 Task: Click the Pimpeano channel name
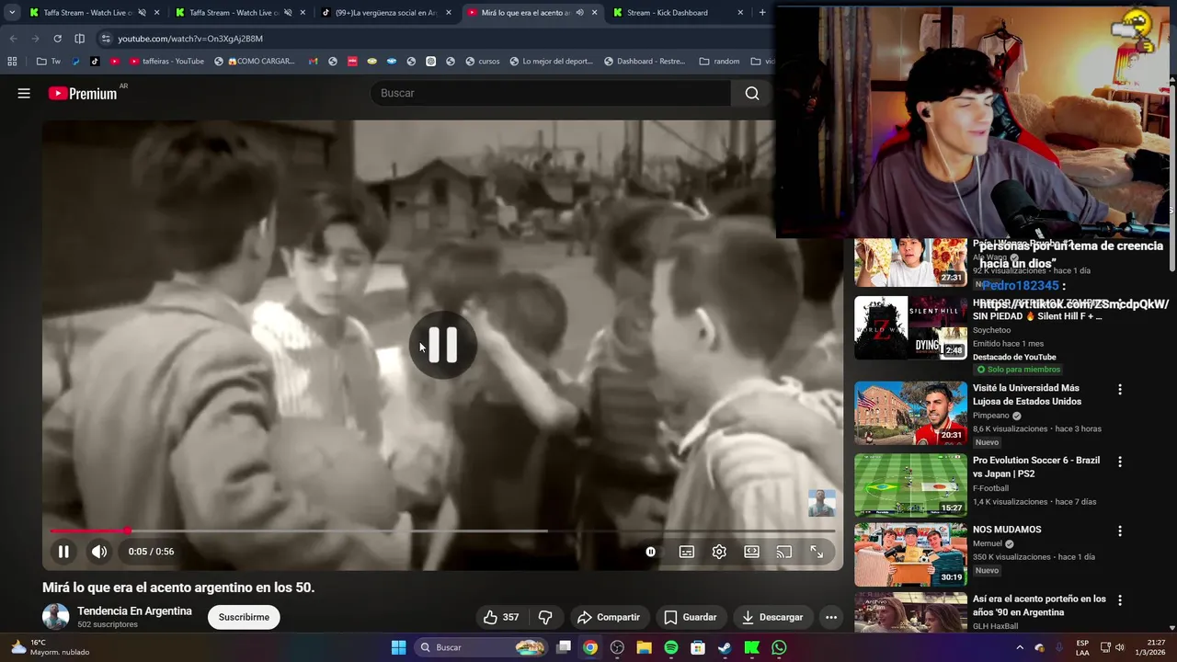991,416
